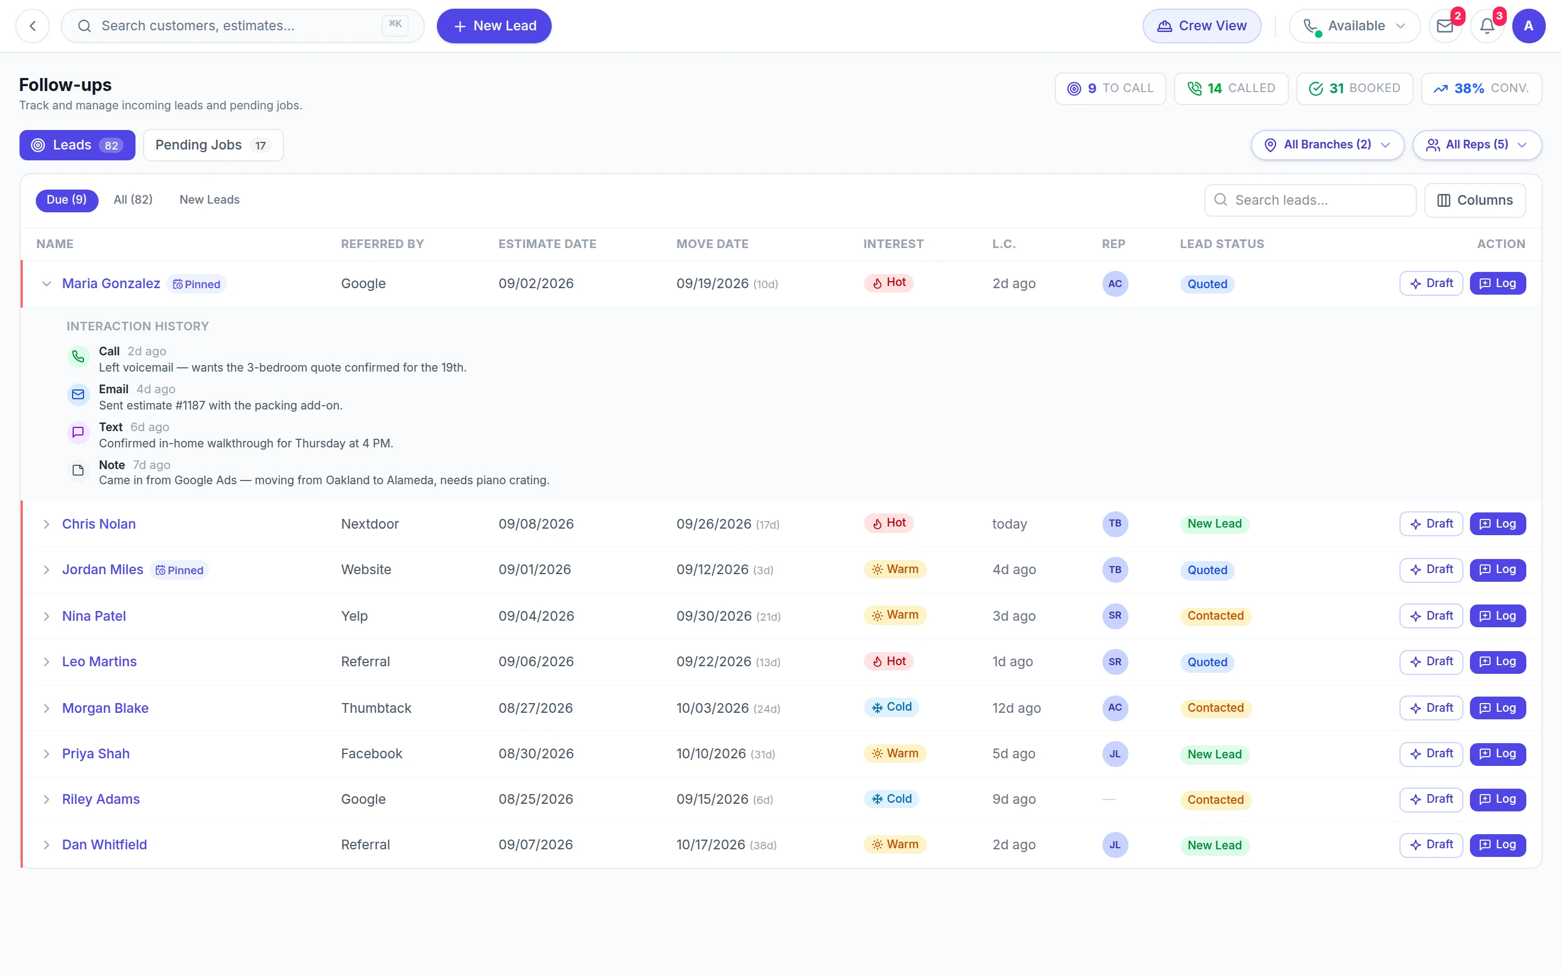1561x975 pixels.
Task: Click Maria Gonzalez's Pinned badge
Action: click(x=196, y=284)
